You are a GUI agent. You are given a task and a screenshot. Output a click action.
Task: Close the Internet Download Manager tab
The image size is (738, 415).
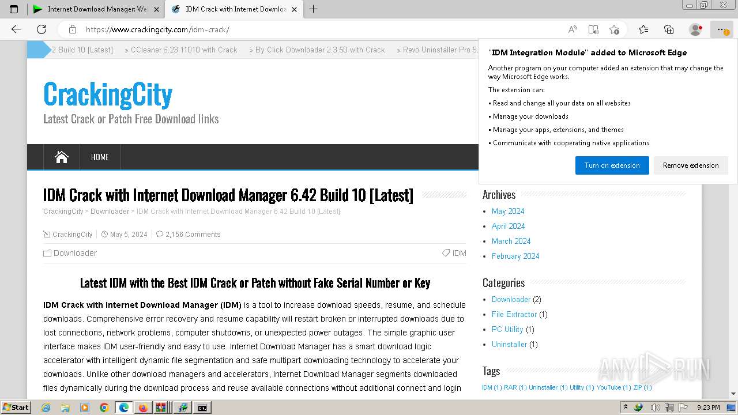point(156,9)
